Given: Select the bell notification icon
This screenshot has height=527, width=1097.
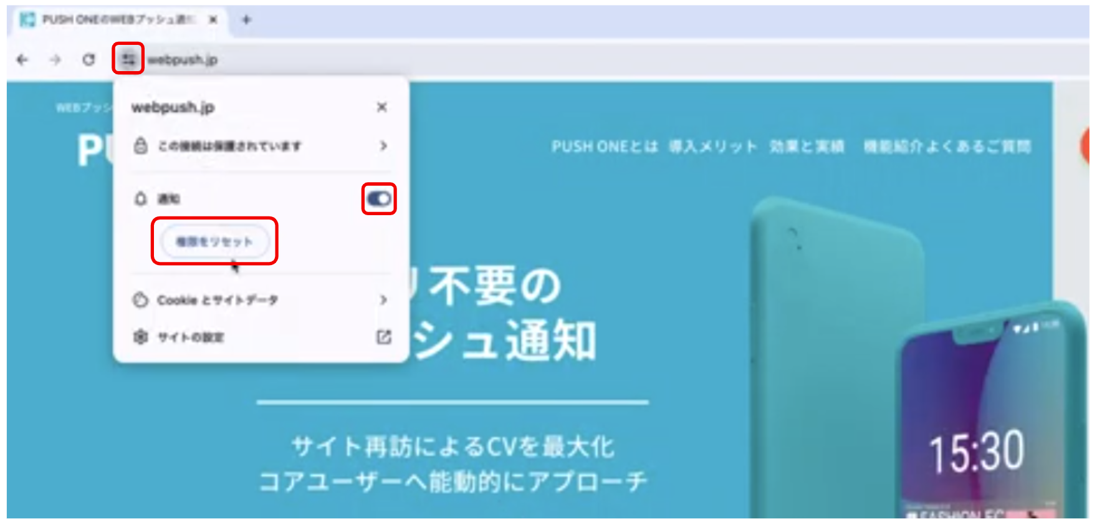Looking at the screenshot, I should tap(141, 198).
